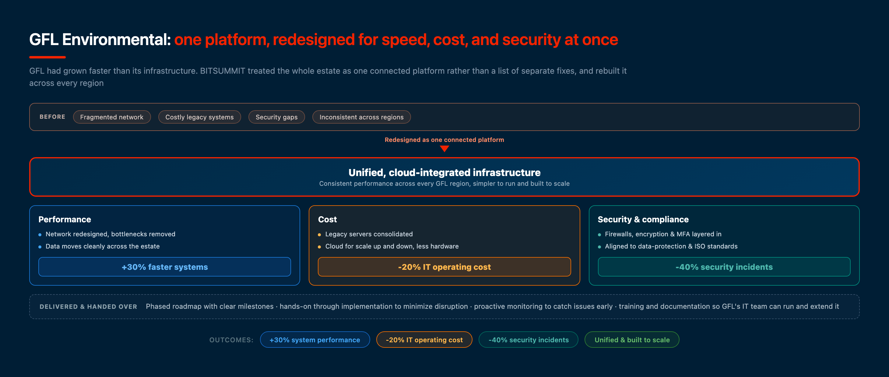Select the '+30% system performance' outcome pill

pyautogui.click(x=315, y=340)
